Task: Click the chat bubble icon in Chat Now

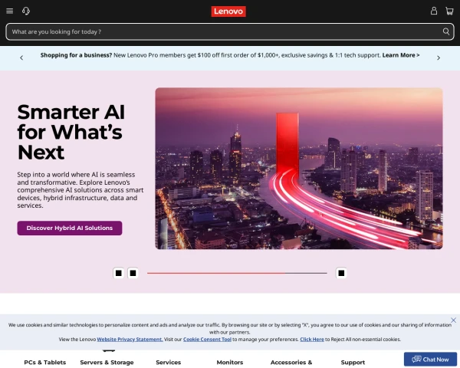Action: click(x=416, y=360)
